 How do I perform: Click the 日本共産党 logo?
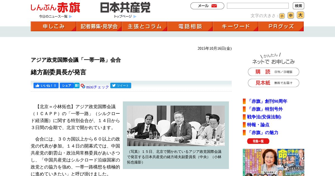(125, 8)
